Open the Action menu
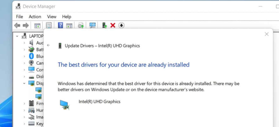The height and width of the screenshot is (127, 279). (x=35, y=17)
